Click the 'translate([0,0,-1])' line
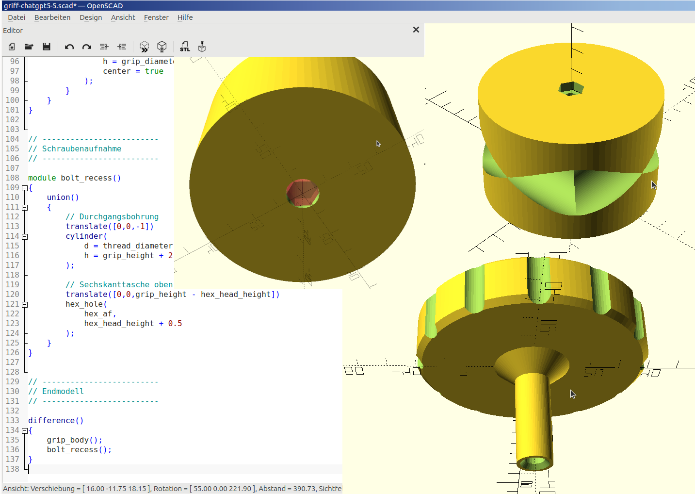Screen dimensions: 695x494 pyautogui.click(x=110, y=227)
